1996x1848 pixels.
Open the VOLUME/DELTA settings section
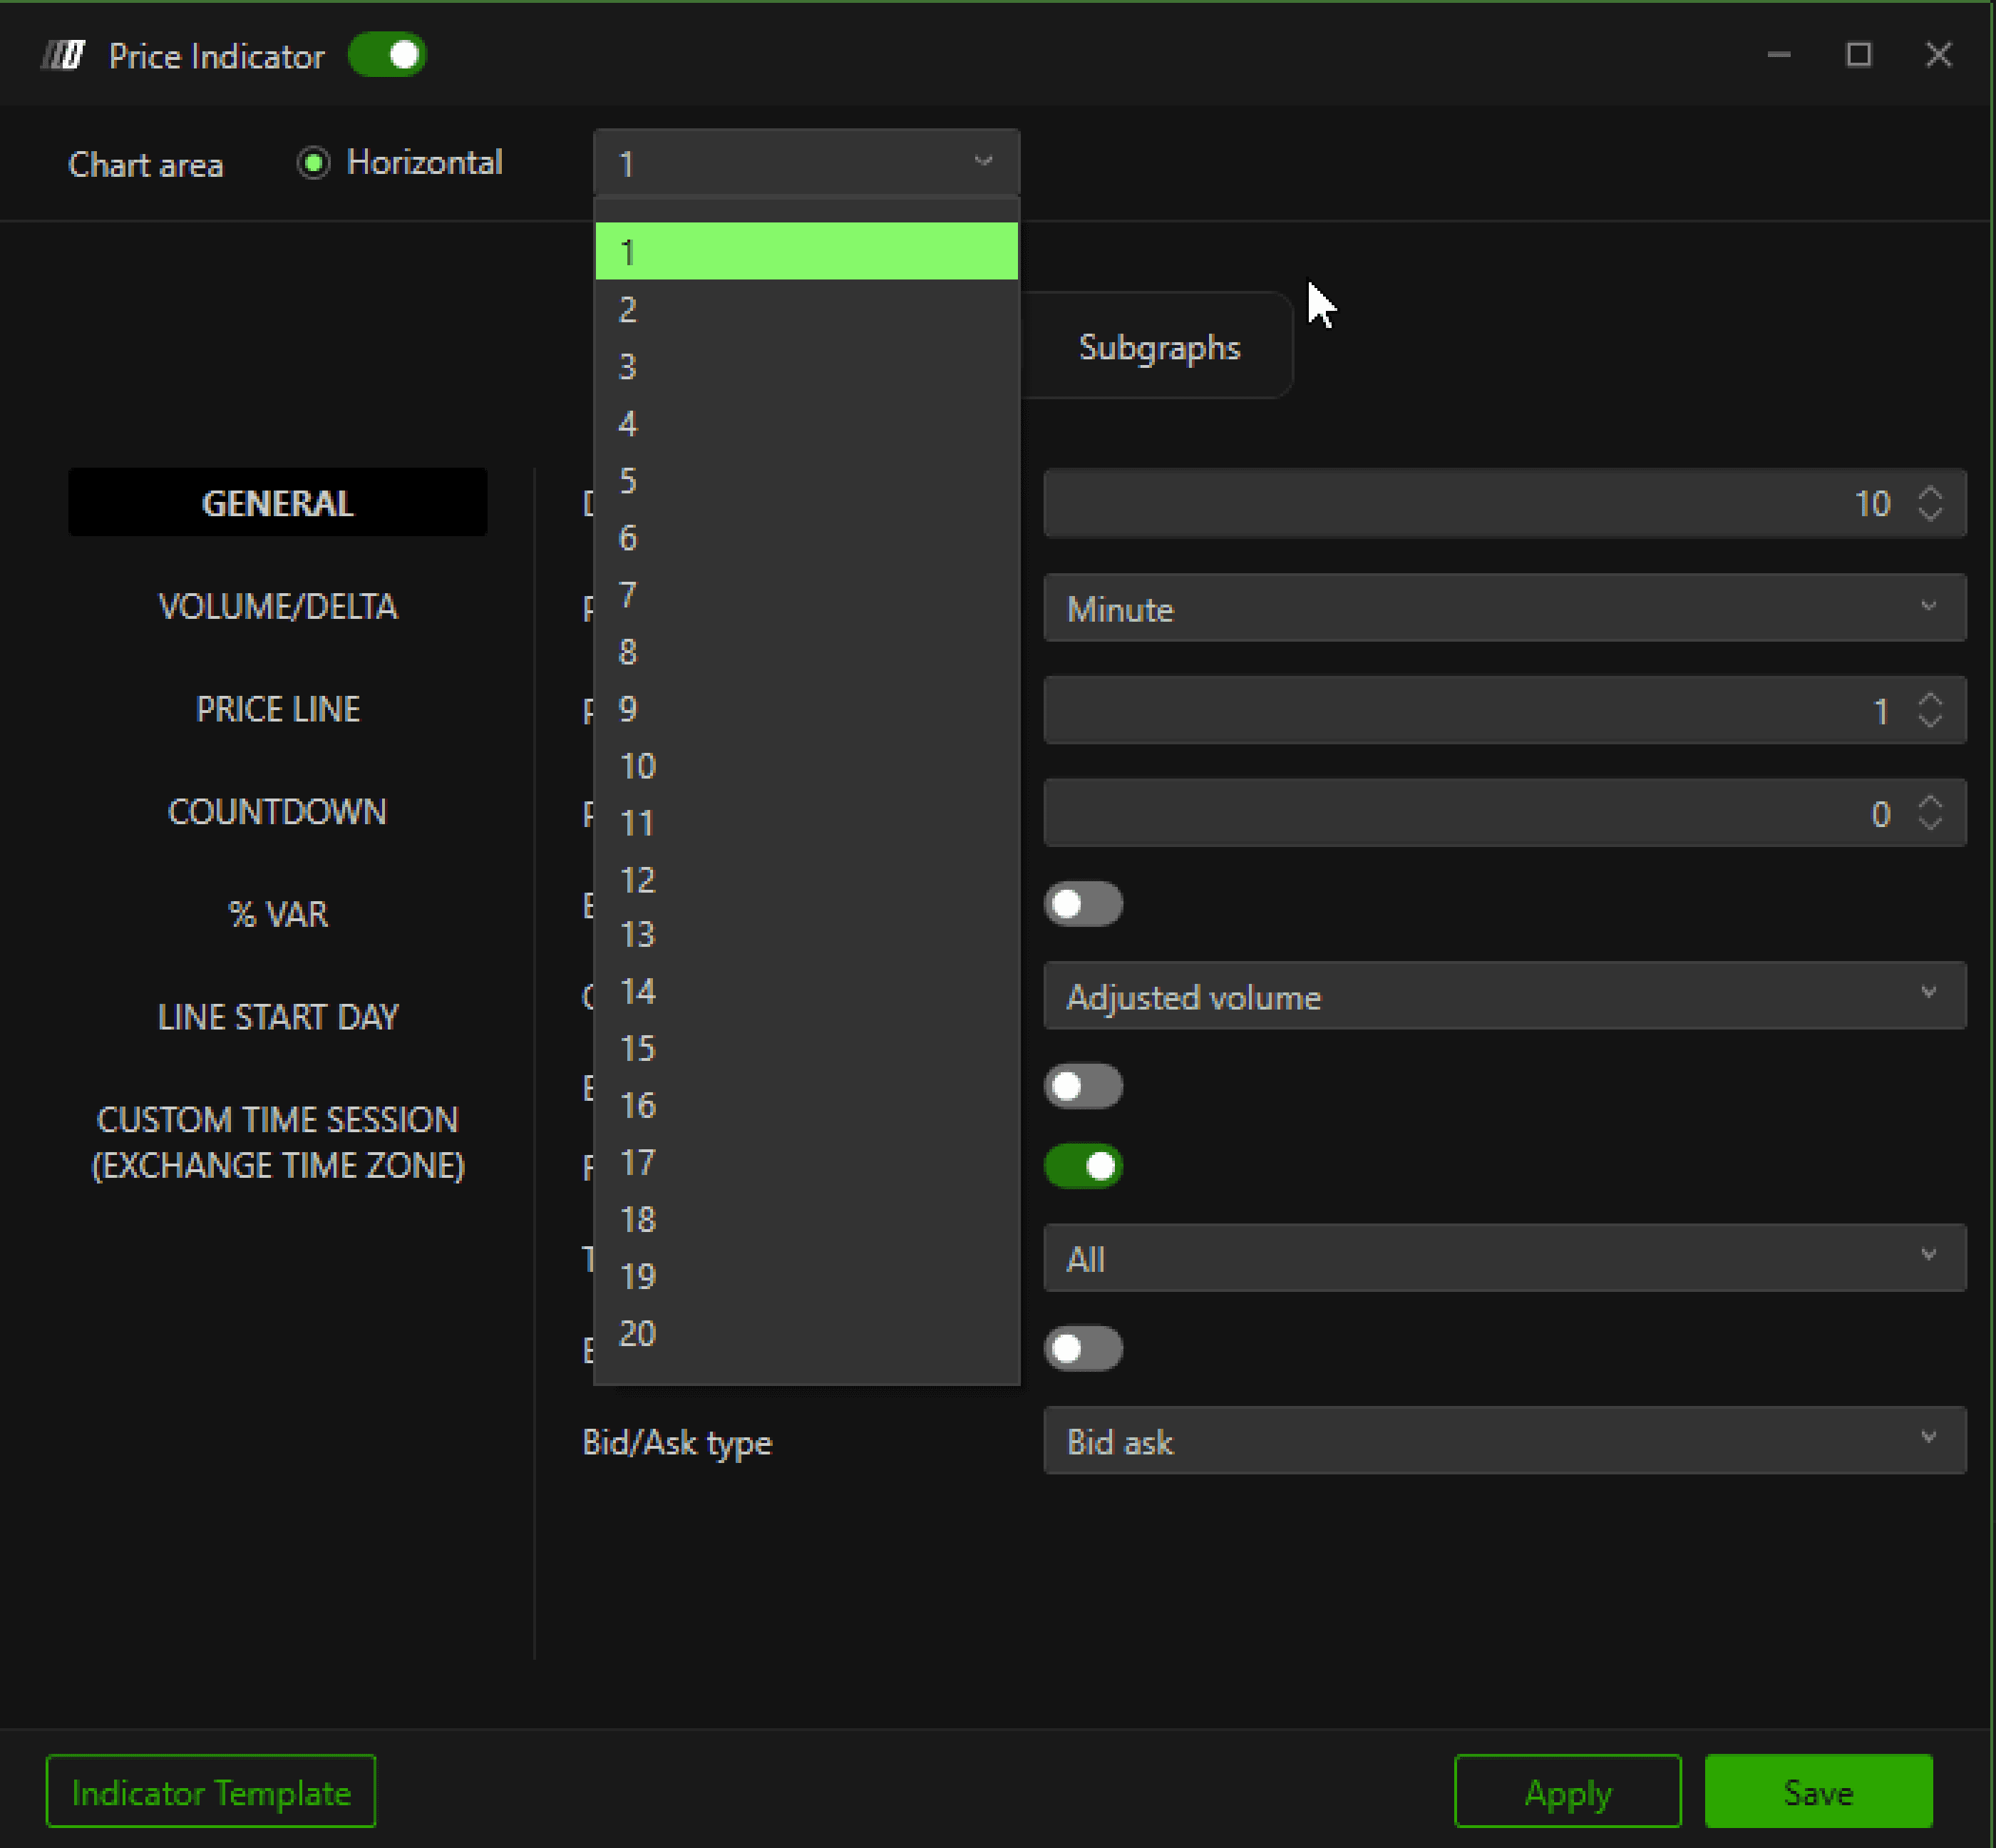pyautogui.click(x=278, y=606)
